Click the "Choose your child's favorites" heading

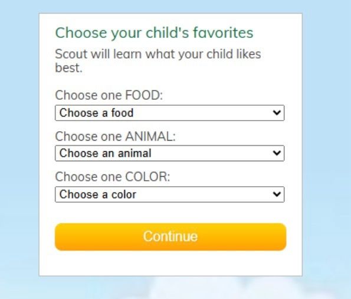pyautogui.click(x=154, y=33)
